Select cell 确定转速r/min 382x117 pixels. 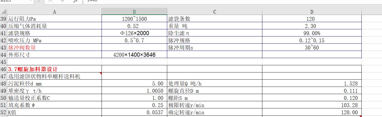coord(215,112)
